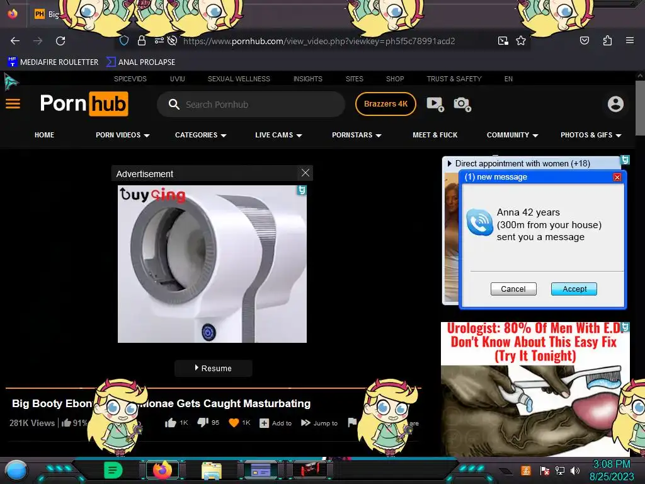Click the site logo to go home

click(x=84, y=104)
